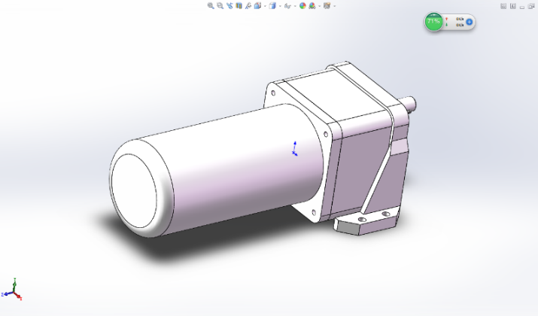Activate the Section View icon
This screenshot has height=316, width=538.
(239, 6)
